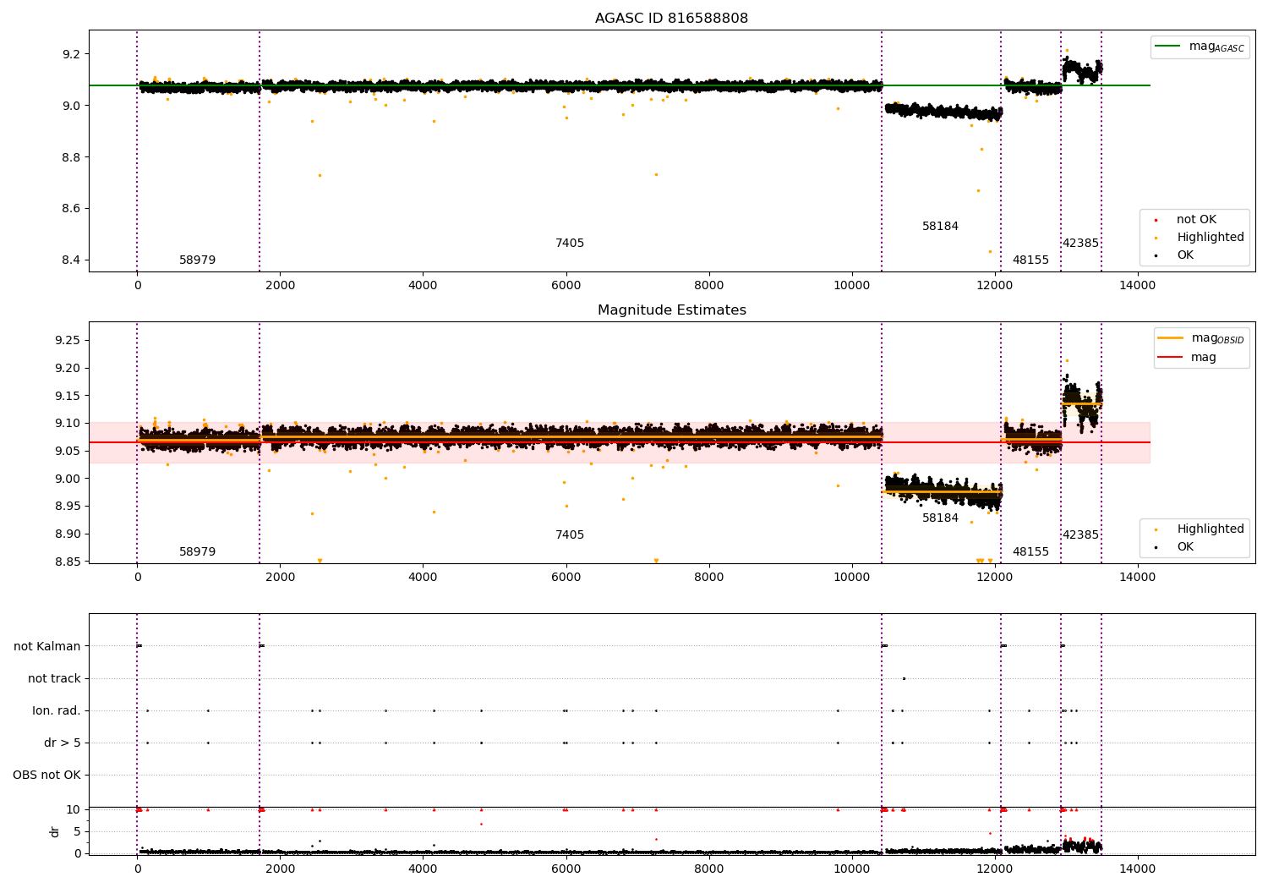Click the 9.10 y-tick of middle plot
The width and height of the screenshot is (1268, 888).
tap(68, 423)
